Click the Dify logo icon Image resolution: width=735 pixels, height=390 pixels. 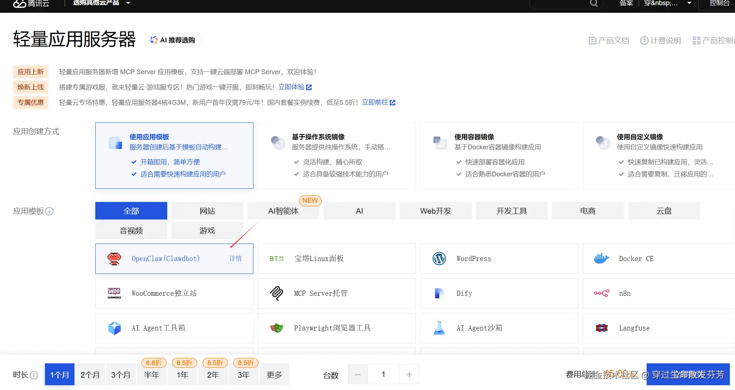(x=439, y=293)
